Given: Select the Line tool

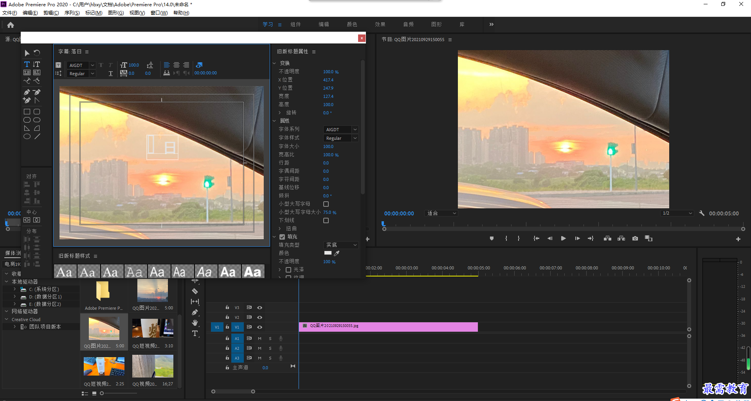Looking at the screenshot, I should (x=37, y=136).
